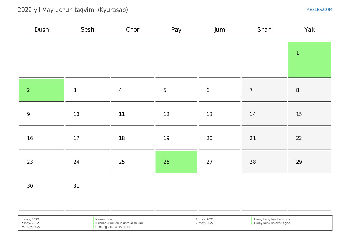Select the green May 26 holiday cell
This screenshot has width=350, height=248.
click(x=176, y=162)
